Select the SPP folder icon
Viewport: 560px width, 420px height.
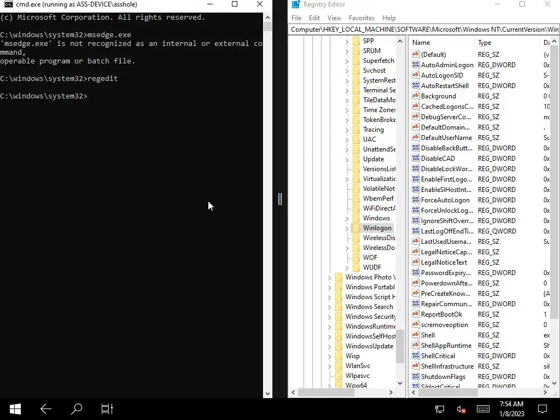(x=356, y=40)
